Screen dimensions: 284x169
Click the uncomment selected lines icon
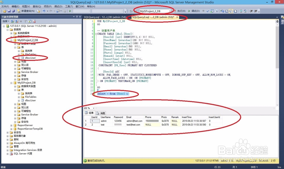(245, 11)
